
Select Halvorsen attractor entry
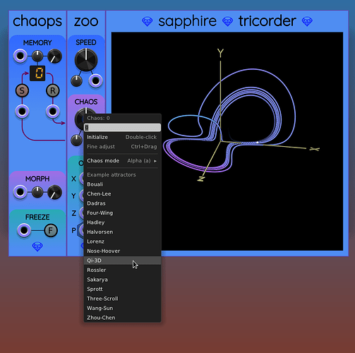[x=122, y=232]
